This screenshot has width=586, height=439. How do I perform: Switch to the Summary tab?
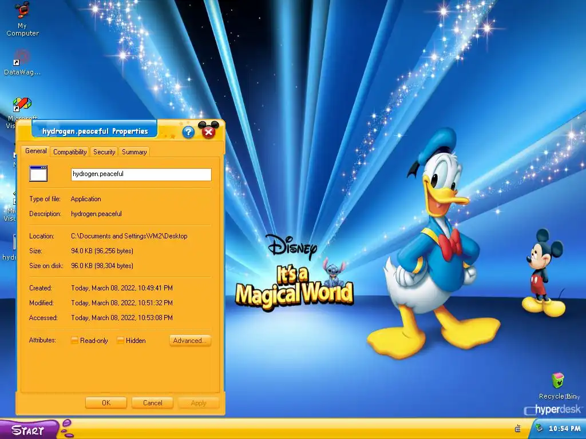tap(134, 152)
